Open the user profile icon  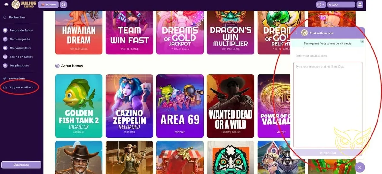pyautogui.click(x=360, y=4)
